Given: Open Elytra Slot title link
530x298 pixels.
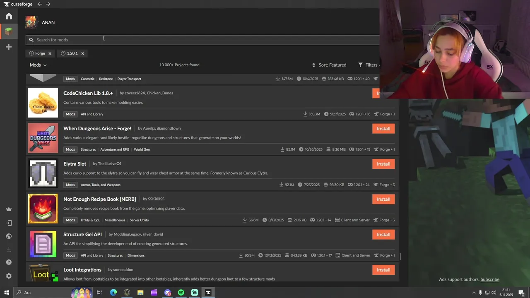Looking at the screenshot, I should click(75, 164).
